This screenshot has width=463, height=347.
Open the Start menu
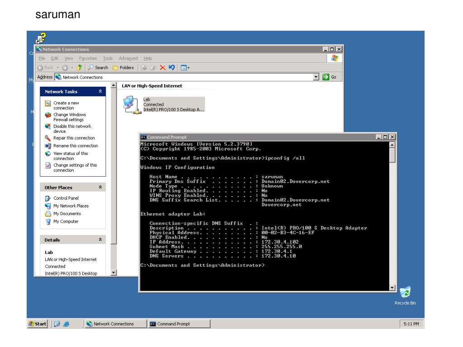click(x=38, y=324)
